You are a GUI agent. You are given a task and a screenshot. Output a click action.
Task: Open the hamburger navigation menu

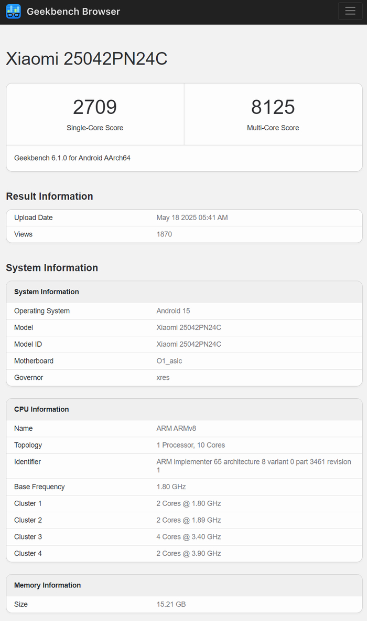[x=350, y=12]
